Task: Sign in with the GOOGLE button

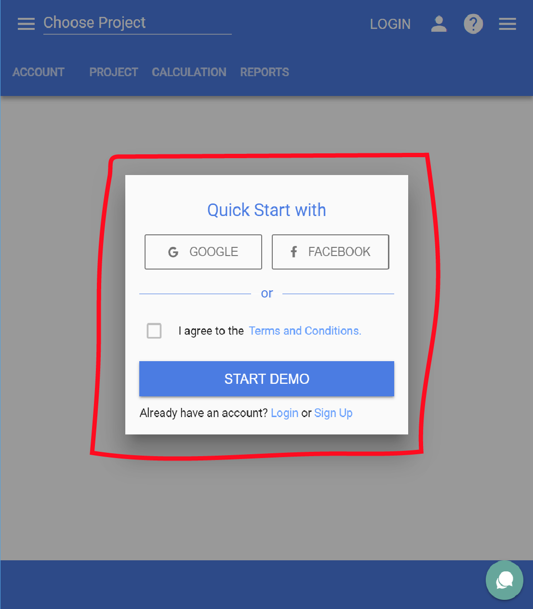Action: click(x=203, y=252)
